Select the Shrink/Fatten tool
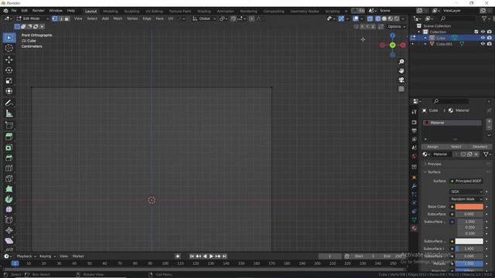The image size is (495, 278). coord(9,230)
